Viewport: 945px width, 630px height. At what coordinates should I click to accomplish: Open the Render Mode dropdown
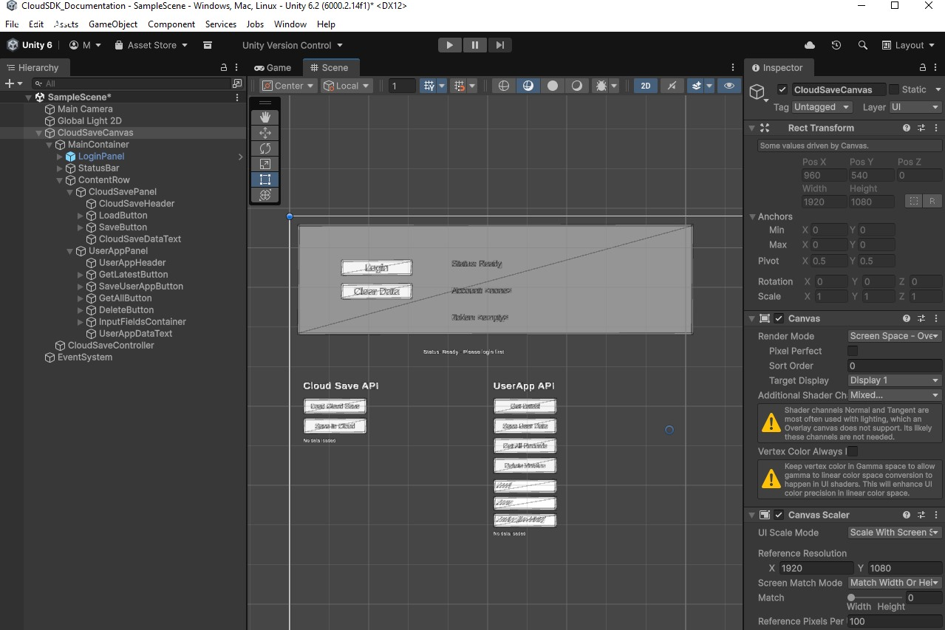[894, 336]
